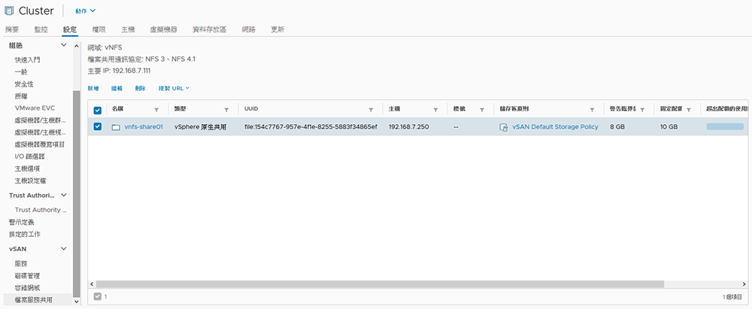The height and width of the screenshot is (309, 752).
Task: Filter the 類型 column using its funnel icon
Action: click(226, 110)
